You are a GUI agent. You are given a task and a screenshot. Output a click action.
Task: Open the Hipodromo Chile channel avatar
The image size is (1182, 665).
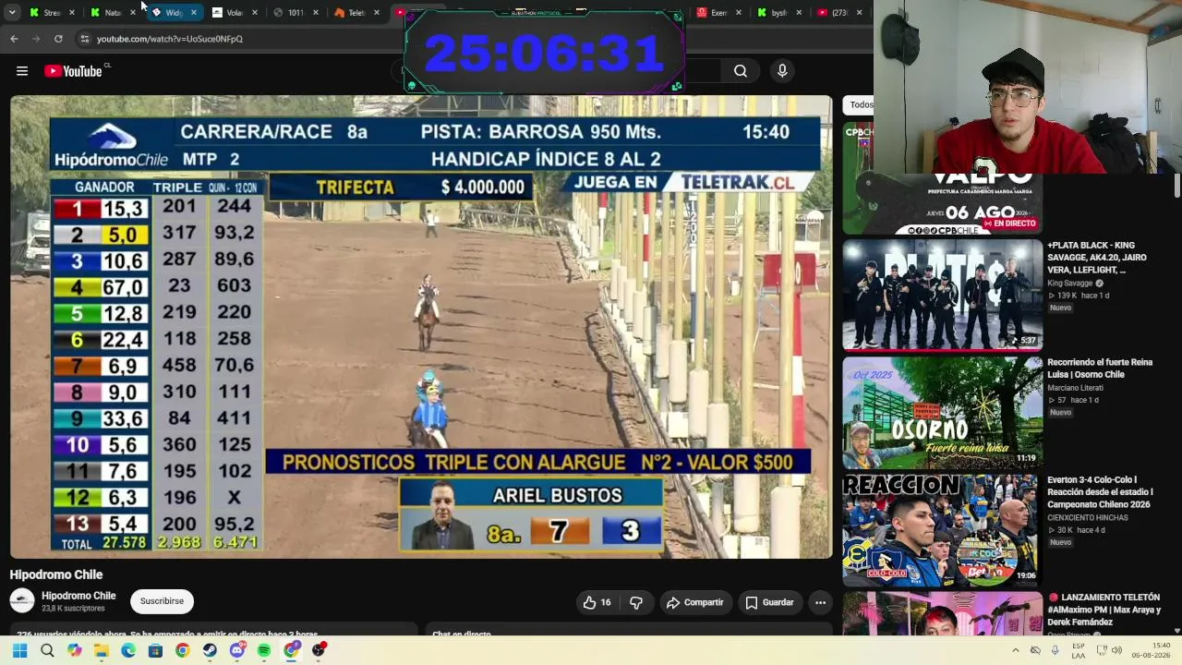22,601
